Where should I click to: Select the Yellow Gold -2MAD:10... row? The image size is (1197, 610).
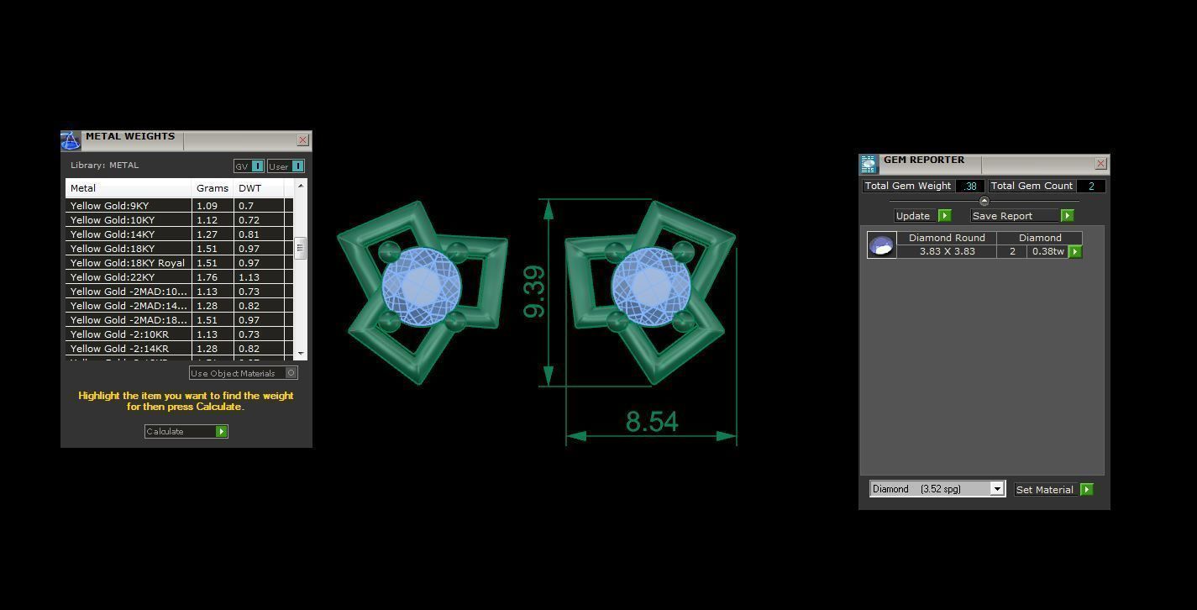click(180, 292)
